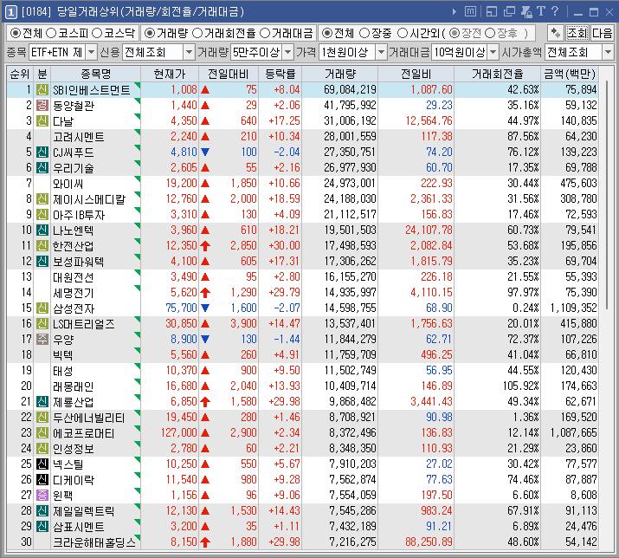
Task: Click the T font icon in title bar
Action: (541, 11)
